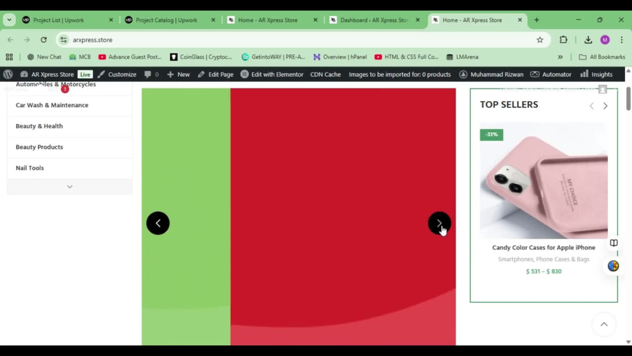
Task: Open the Overview hPanel bookmark
Action: click(x=340, y=57)
